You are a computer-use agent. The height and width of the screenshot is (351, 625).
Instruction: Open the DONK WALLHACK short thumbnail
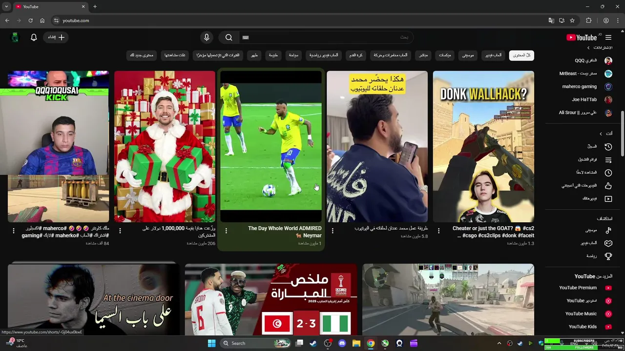[x=483, y=147]
